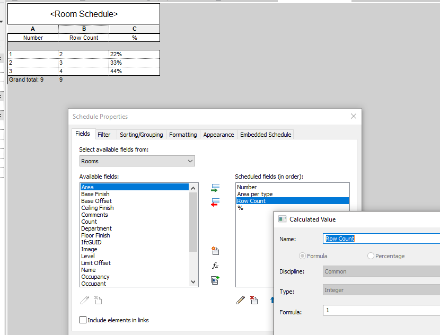Screen dimensions: 440x335
Task: Click the green Add parameter arrow icon
Action: pos(215,188)
